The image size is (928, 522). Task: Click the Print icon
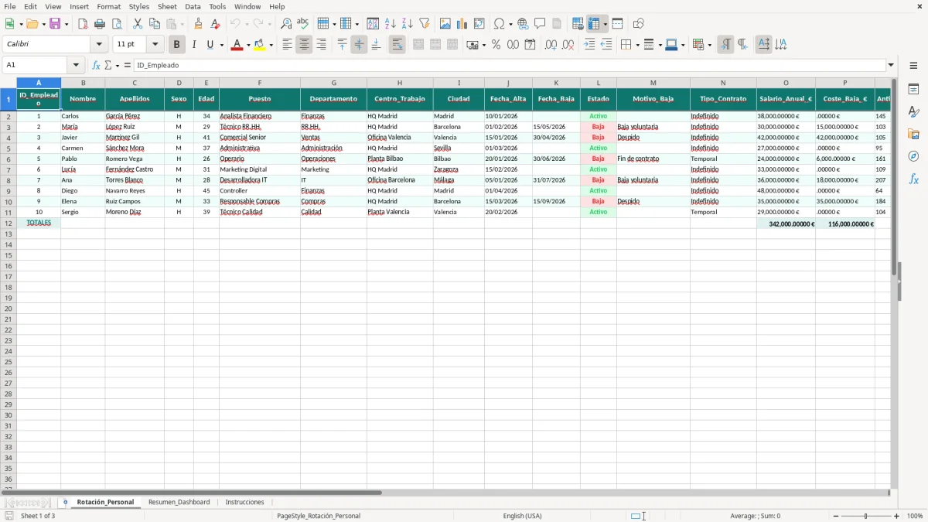pyautogui.click(x=100, y=24)
